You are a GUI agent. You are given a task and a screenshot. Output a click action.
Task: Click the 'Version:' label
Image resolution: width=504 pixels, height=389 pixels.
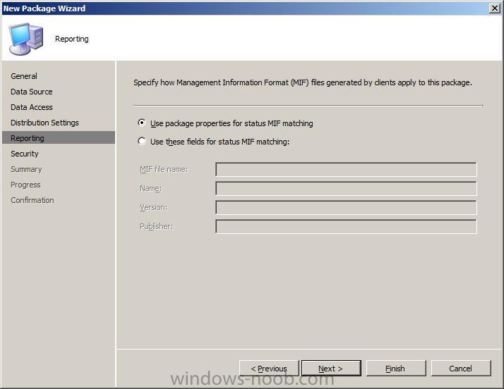[x=154, y=207]
